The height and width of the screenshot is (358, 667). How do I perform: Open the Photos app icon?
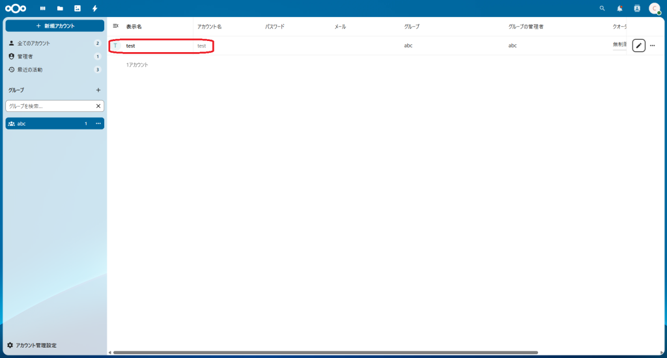pos(78,8)
